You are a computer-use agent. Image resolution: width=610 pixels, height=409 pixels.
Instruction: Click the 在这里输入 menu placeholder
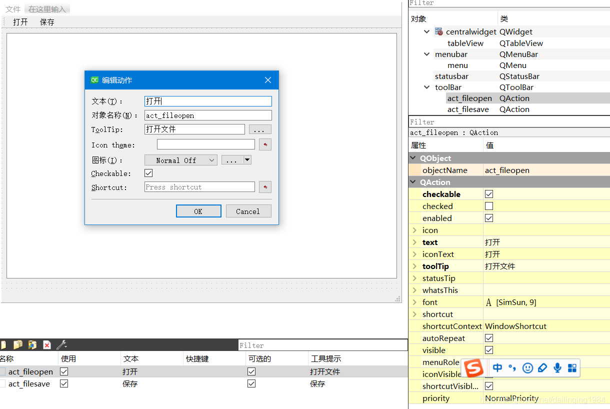coord(46,8)
